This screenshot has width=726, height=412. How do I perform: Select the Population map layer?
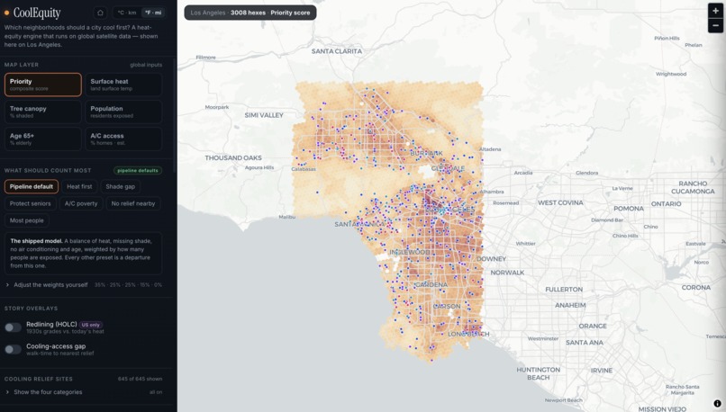tap(123, 112)
